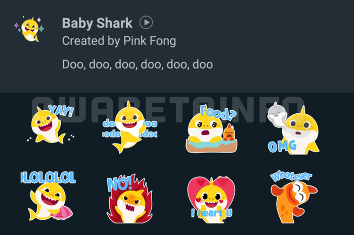This screenshot has width=354, height=235.
Task: Pick the Food? shark sticker
Action: click(211, 128)
